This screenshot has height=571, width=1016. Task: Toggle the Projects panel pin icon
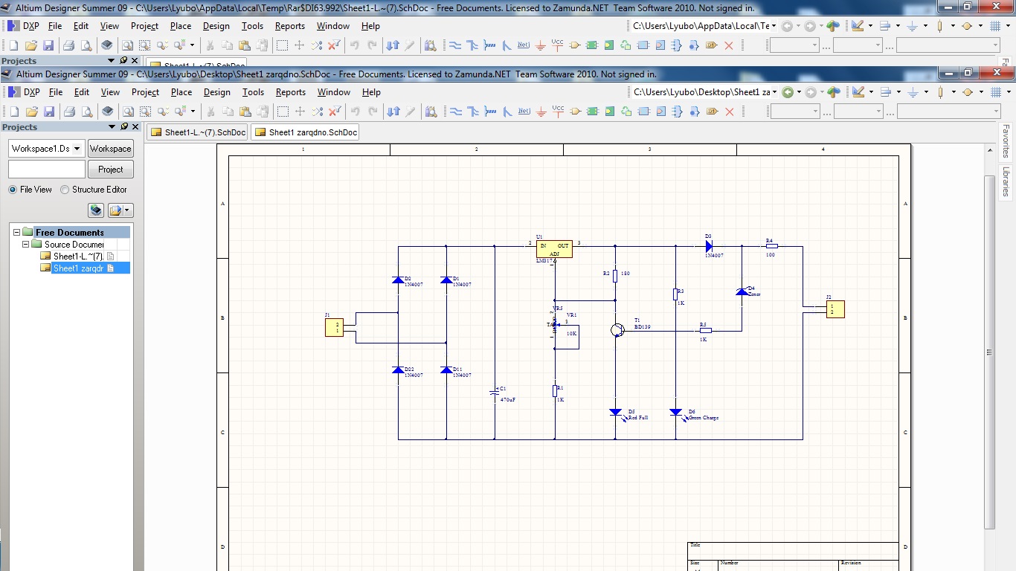point(124,127)
